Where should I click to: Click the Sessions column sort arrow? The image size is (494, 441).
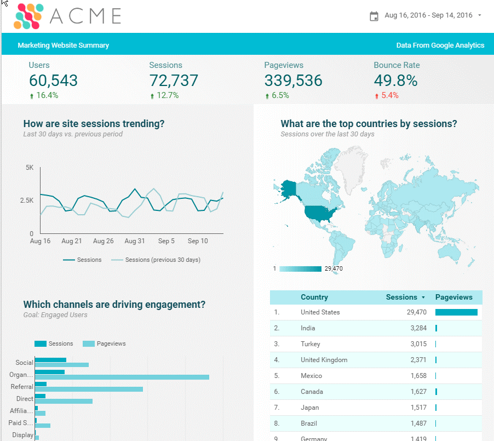click(423, 297)
